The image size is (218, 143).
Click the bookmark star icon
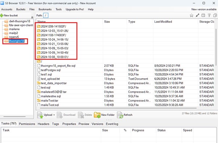192,15
